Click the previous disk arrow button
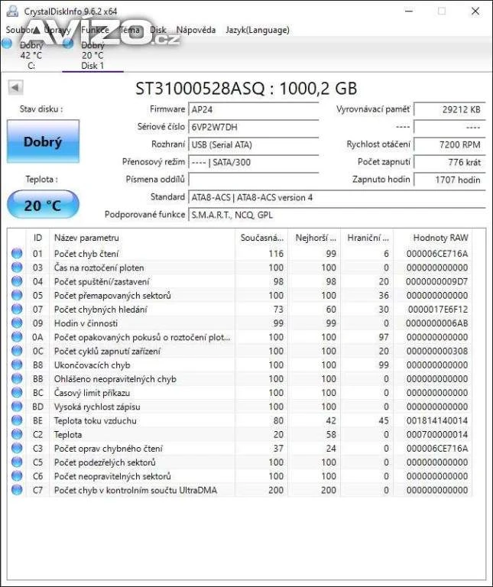Image resolution: width=493 pixels, height=587 pixels. point(15,88)
